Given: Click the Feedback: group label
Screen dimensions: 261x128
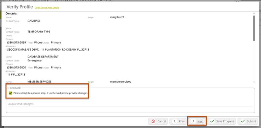Looking at the screenshot, I should (15, 88).
